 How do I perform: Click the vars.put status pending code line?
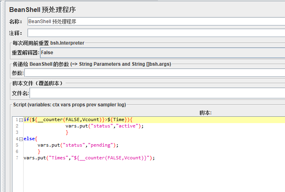point(78,145)
